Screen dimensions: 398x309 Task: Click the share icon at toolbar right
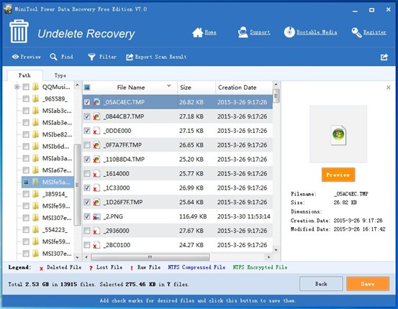(x=384, y=57)
